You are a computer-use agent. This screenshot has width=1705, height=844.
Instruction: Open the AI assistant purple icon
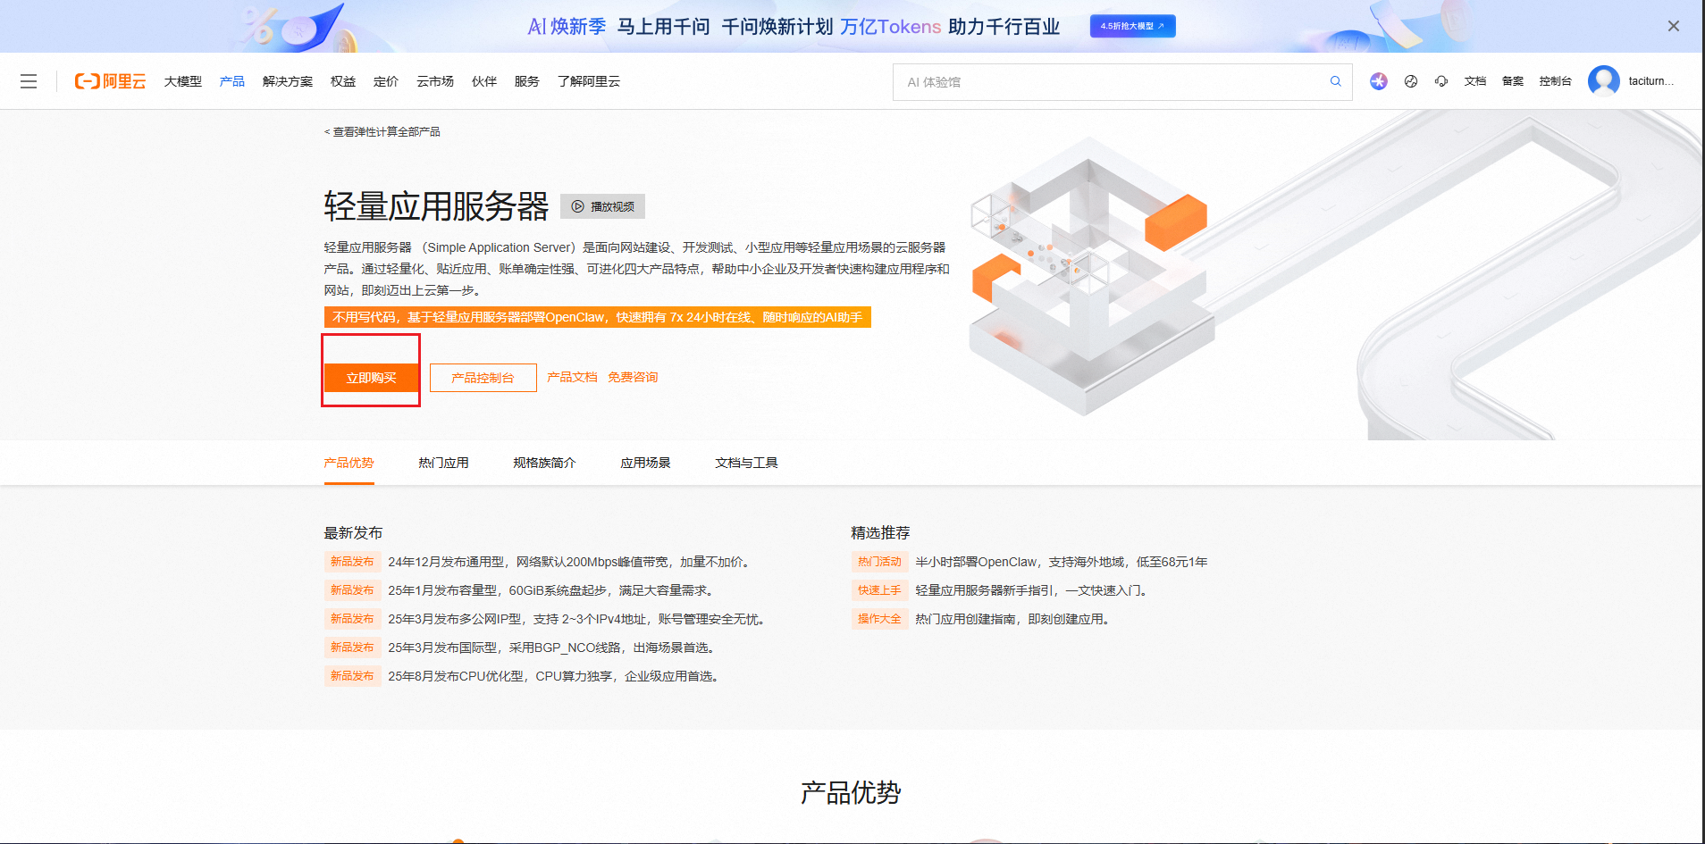(x=1378, y=81)
